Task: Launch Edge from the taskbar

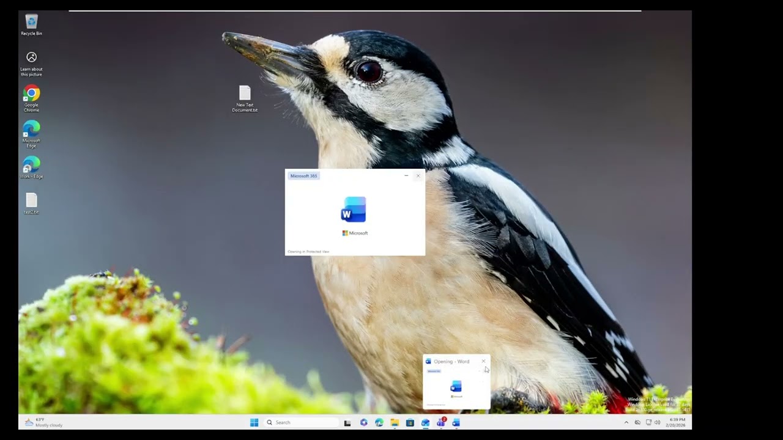Action: pos(379,422)
